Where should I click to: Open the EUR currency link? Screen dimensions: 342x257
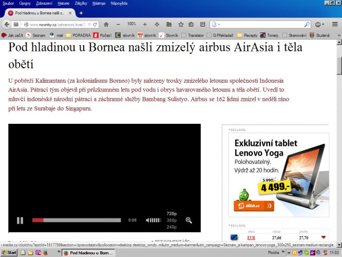[251, 238]
